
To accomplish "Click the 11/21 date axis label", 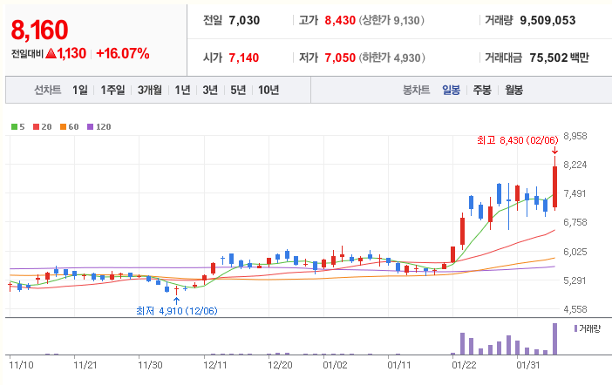I will [85, 365].
